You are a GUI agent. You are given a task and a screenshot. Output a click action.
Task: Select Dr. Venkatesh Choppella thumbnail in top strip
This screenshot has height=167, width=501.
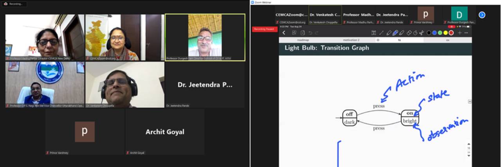click(325, 15)
